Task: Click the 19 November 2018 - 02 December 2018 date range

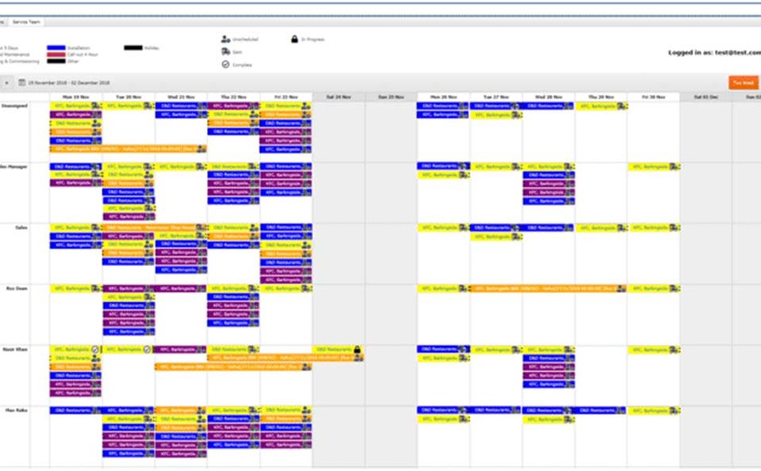Action: 68,83
